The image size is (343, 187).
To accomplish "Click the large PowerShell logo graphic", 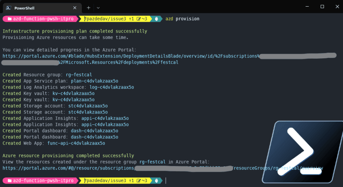I will tap(303, 152).
